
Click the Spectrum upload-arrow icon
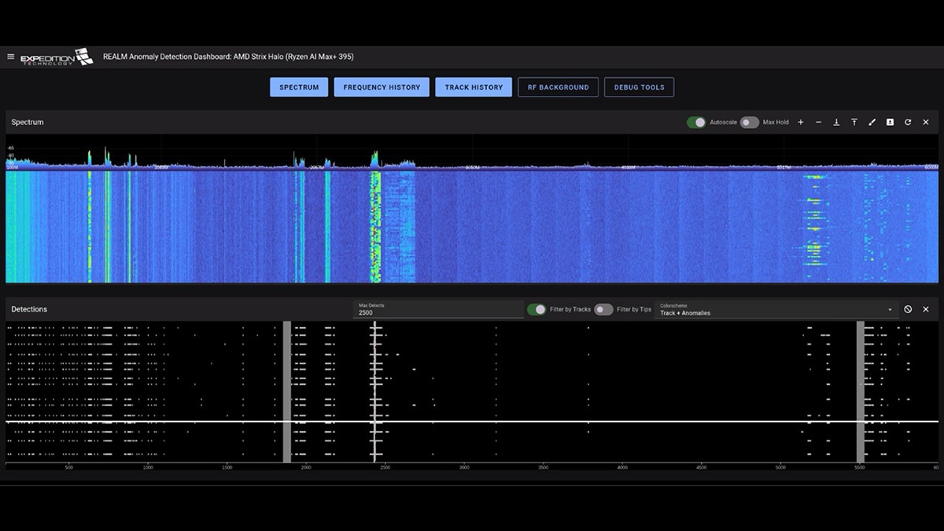click(854, 122)
